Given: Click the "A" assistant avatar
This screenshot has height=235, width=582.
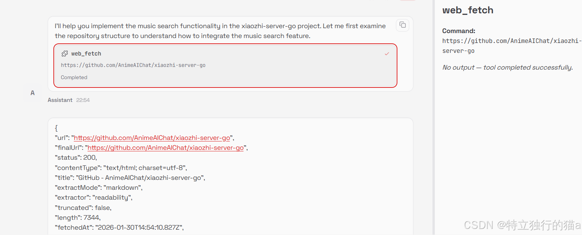Looking at the screenshot, I should pos(32,93).
